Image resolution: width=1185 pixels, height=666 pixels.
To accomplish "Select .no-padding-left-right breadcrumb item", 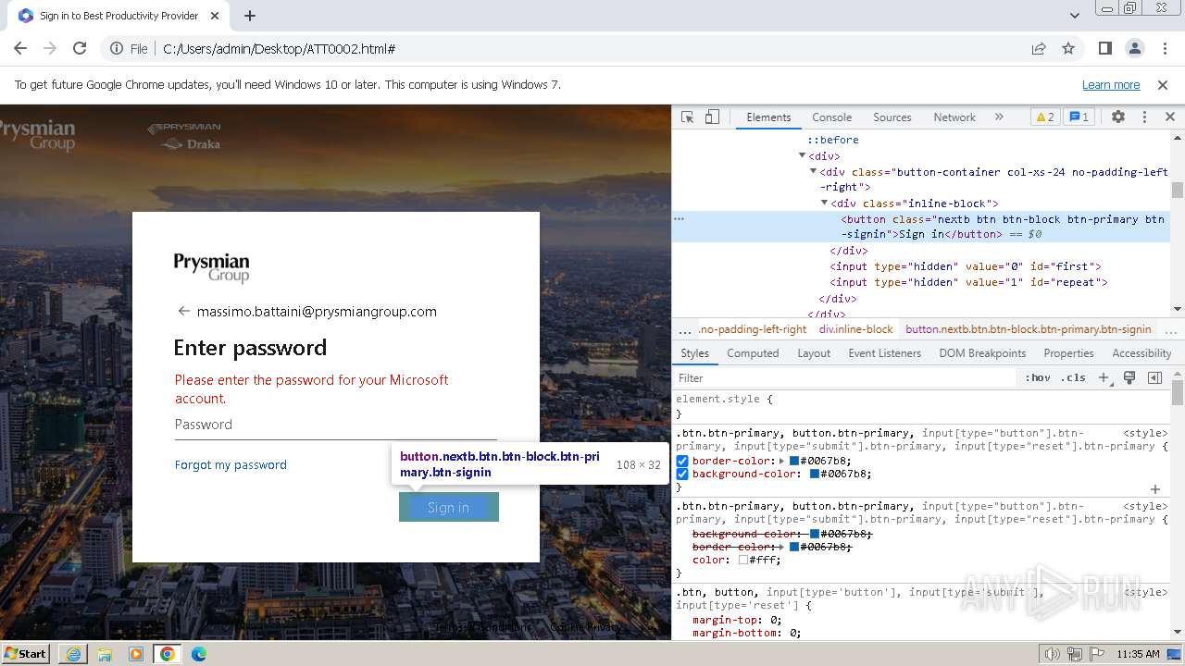I will click(x=753, y=329).
